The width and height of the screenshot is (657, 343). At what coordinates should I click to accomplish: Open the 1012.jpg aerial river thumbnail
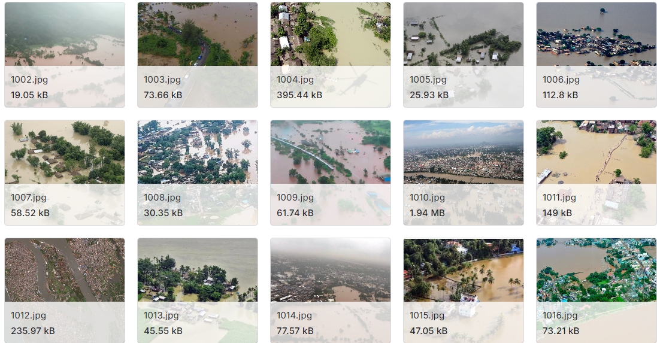click(x=65, y=270)
